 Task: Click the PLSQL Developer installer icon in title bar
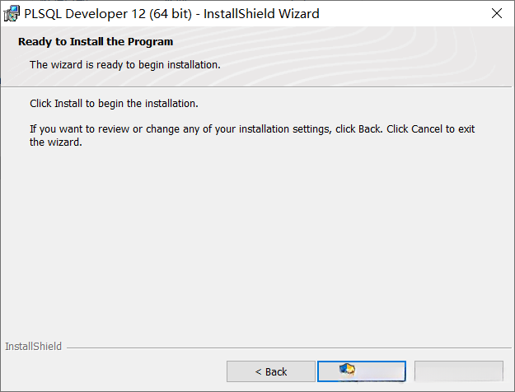pyautogui.click(x=12, y=14)
